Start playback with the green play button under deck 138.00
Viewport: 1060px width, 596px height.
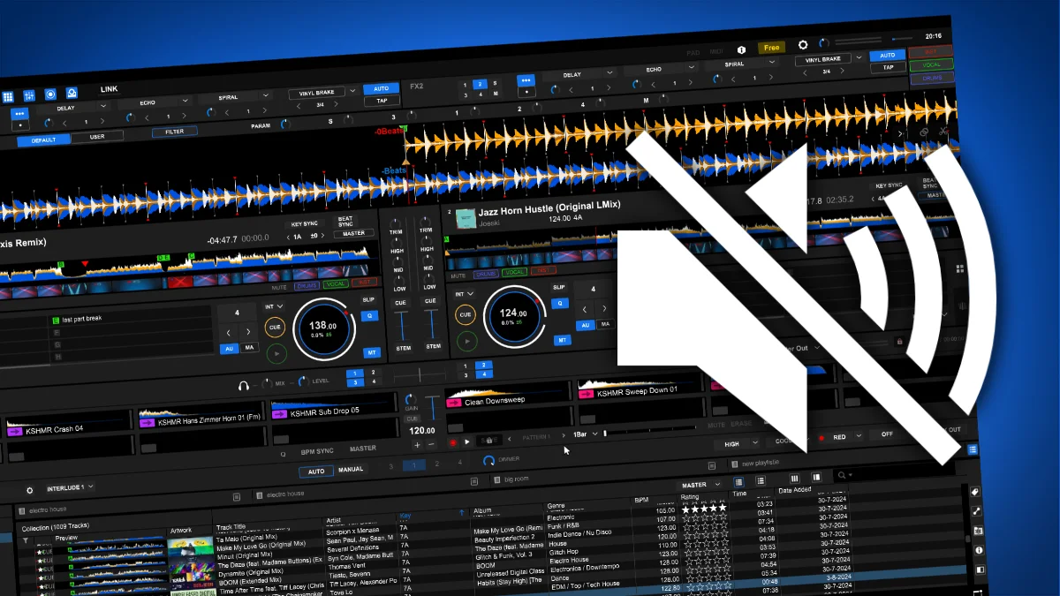276,354
